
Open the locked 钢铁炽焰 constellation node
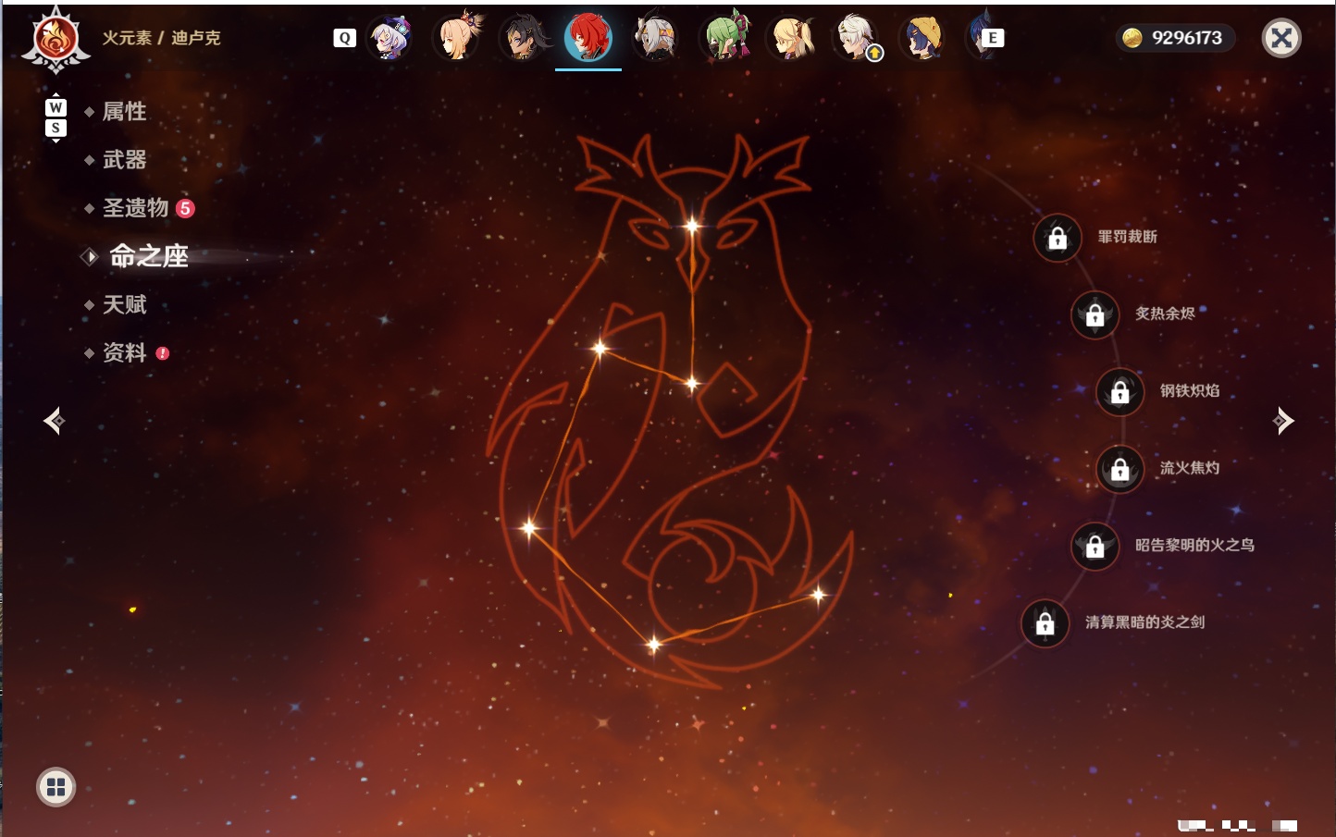point(1120,391)
